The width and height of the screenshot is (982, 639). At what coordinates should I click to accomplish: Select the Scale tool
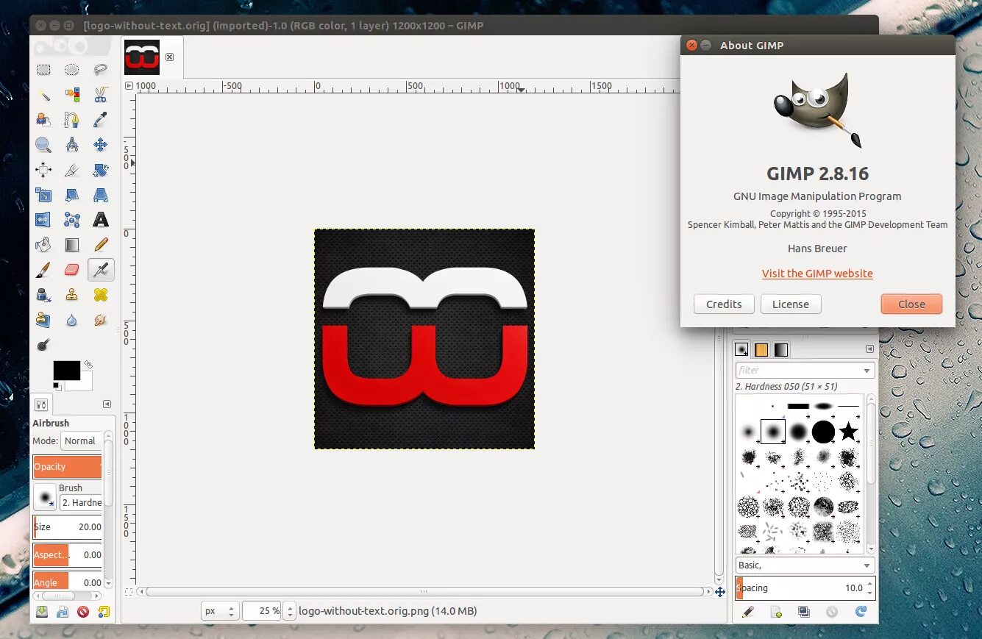tap(43, 195)
